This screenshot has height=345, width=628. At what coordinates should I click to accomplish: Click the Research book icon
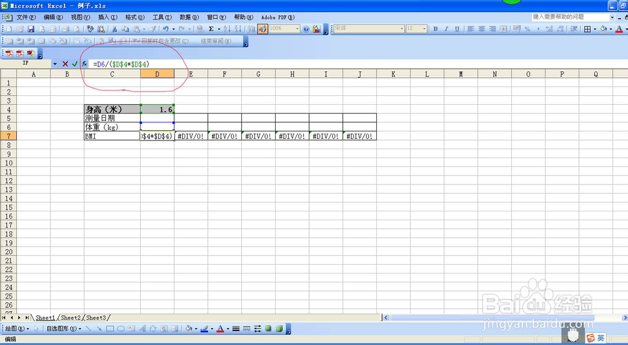coord(101,29)
